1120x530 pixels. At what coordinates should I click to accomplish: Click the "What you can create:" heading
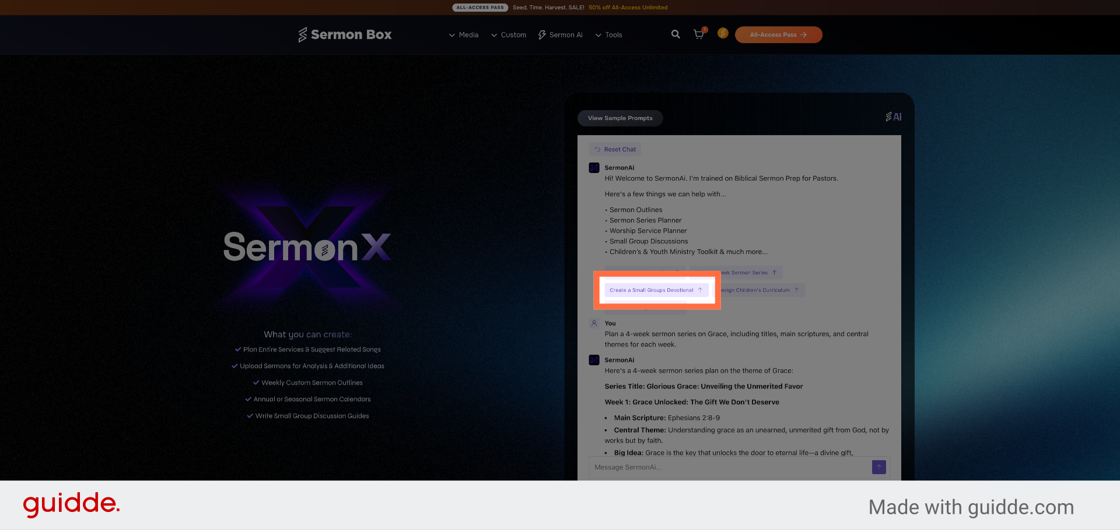308,334
